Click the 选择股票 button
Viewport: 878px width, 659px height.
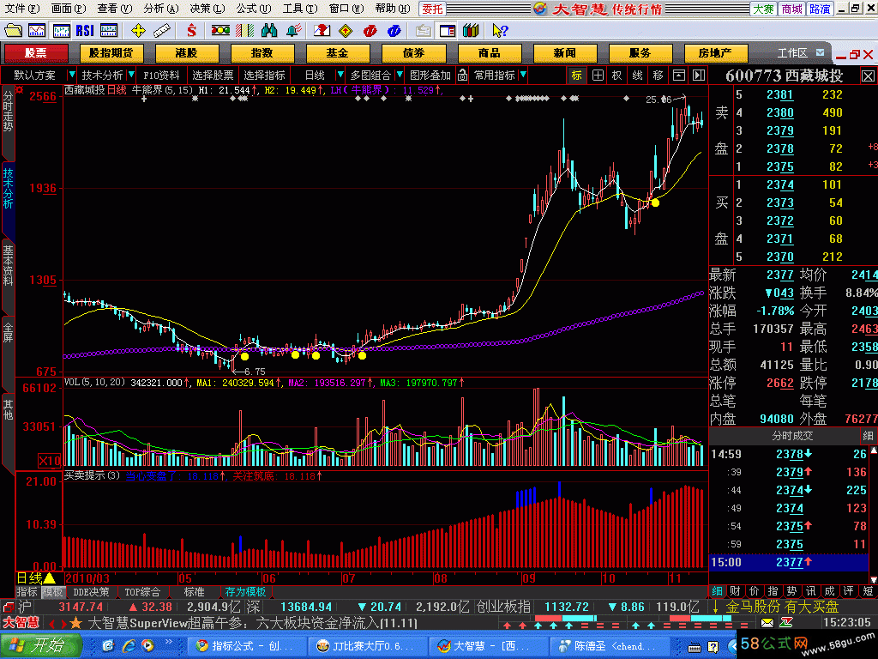coord(213,76)
